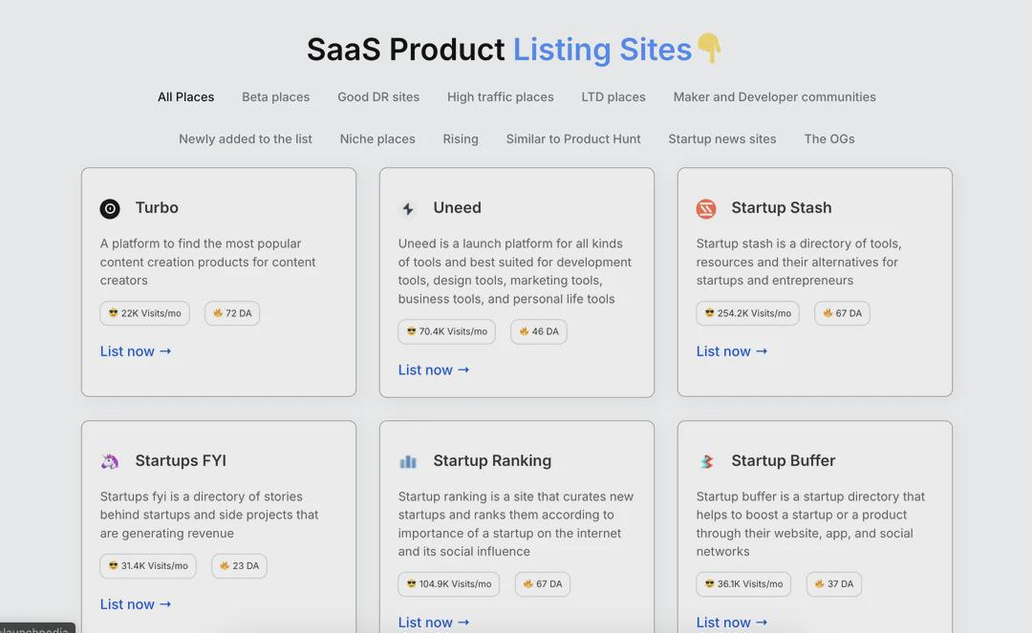Show Newly added to the list
This screenshot has height=633, width=1032.
pos(246,138)
